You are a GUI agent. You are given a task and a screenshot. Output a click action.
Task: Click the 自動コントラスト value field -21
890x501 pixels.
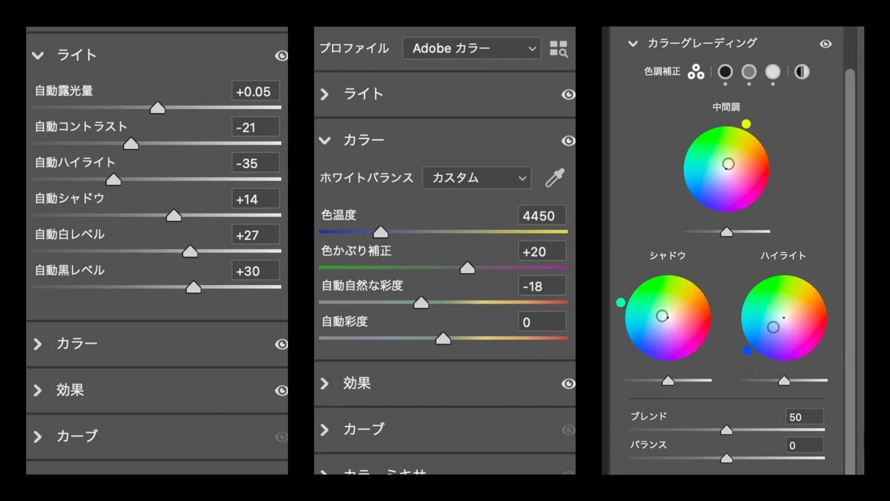(x=255, y=127)
